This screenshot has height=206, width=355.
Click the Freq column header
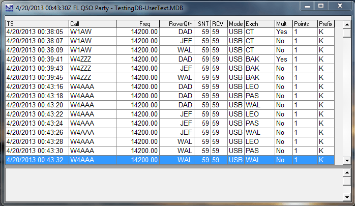coord(138,24)
